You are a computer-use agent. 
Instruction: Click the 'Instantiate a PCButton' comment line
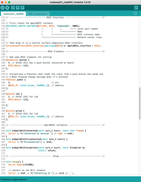pyautogui.click(x=55, y=74)
